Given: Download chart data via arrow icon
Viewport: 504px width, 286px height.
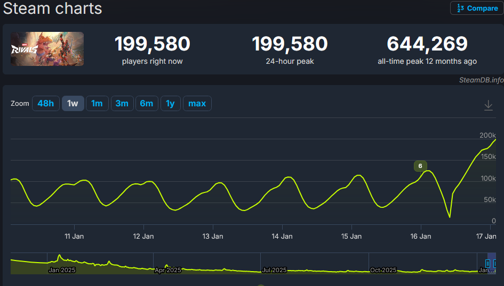Looking at the screenshot, I should (x=488, y=105).
